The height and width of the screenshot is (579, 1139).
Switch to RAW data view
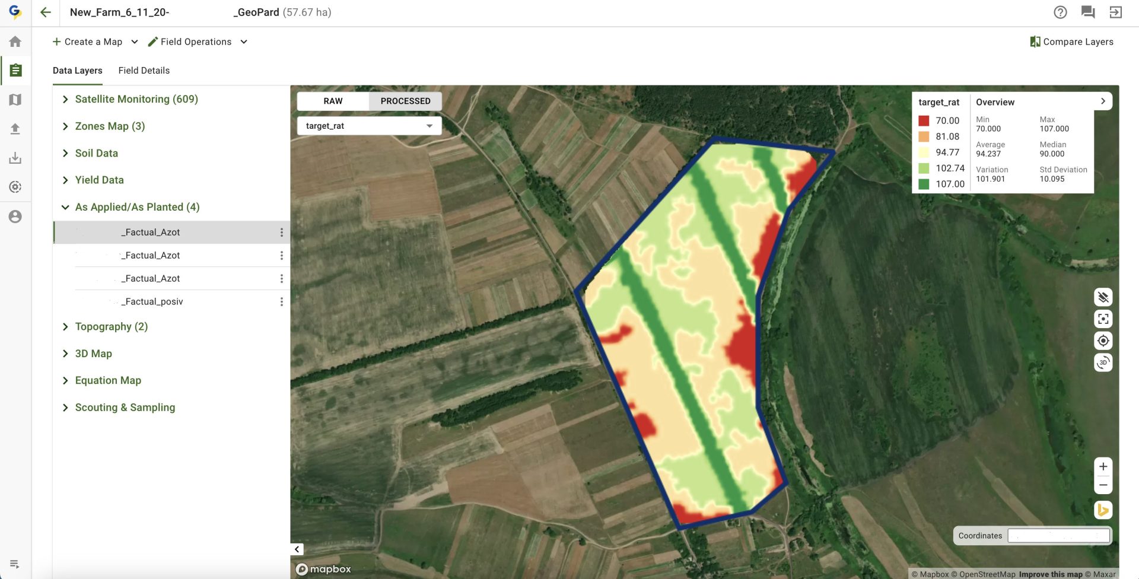click(x=333, y=101)
